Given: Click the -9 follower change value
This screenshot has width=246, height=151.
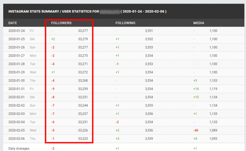Looking at the screenshot, I should 53,89.
